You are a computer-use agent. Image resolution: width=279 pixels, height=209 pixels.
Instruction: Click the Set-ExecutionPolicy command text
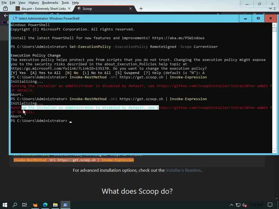pos(90,47)
